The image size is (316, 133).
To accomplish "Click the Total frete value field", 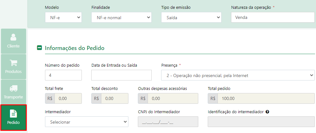I will coord(68,99).
